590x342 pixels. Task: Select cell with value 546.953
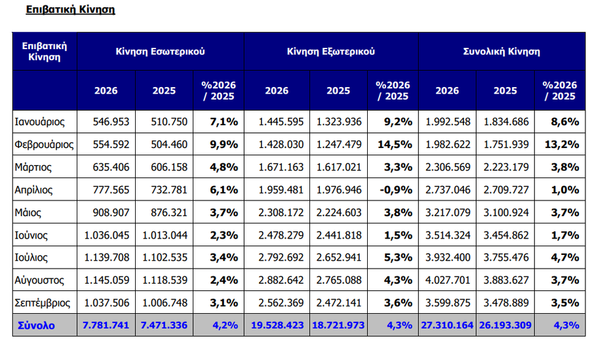[x=106, y=122]
